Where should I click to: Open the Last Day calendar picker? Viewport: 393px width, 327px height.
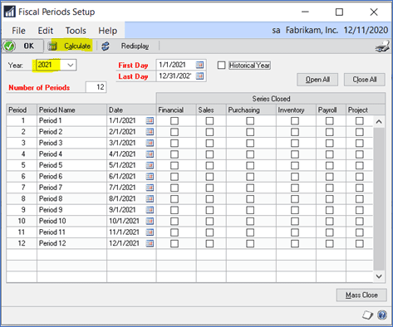199,76
